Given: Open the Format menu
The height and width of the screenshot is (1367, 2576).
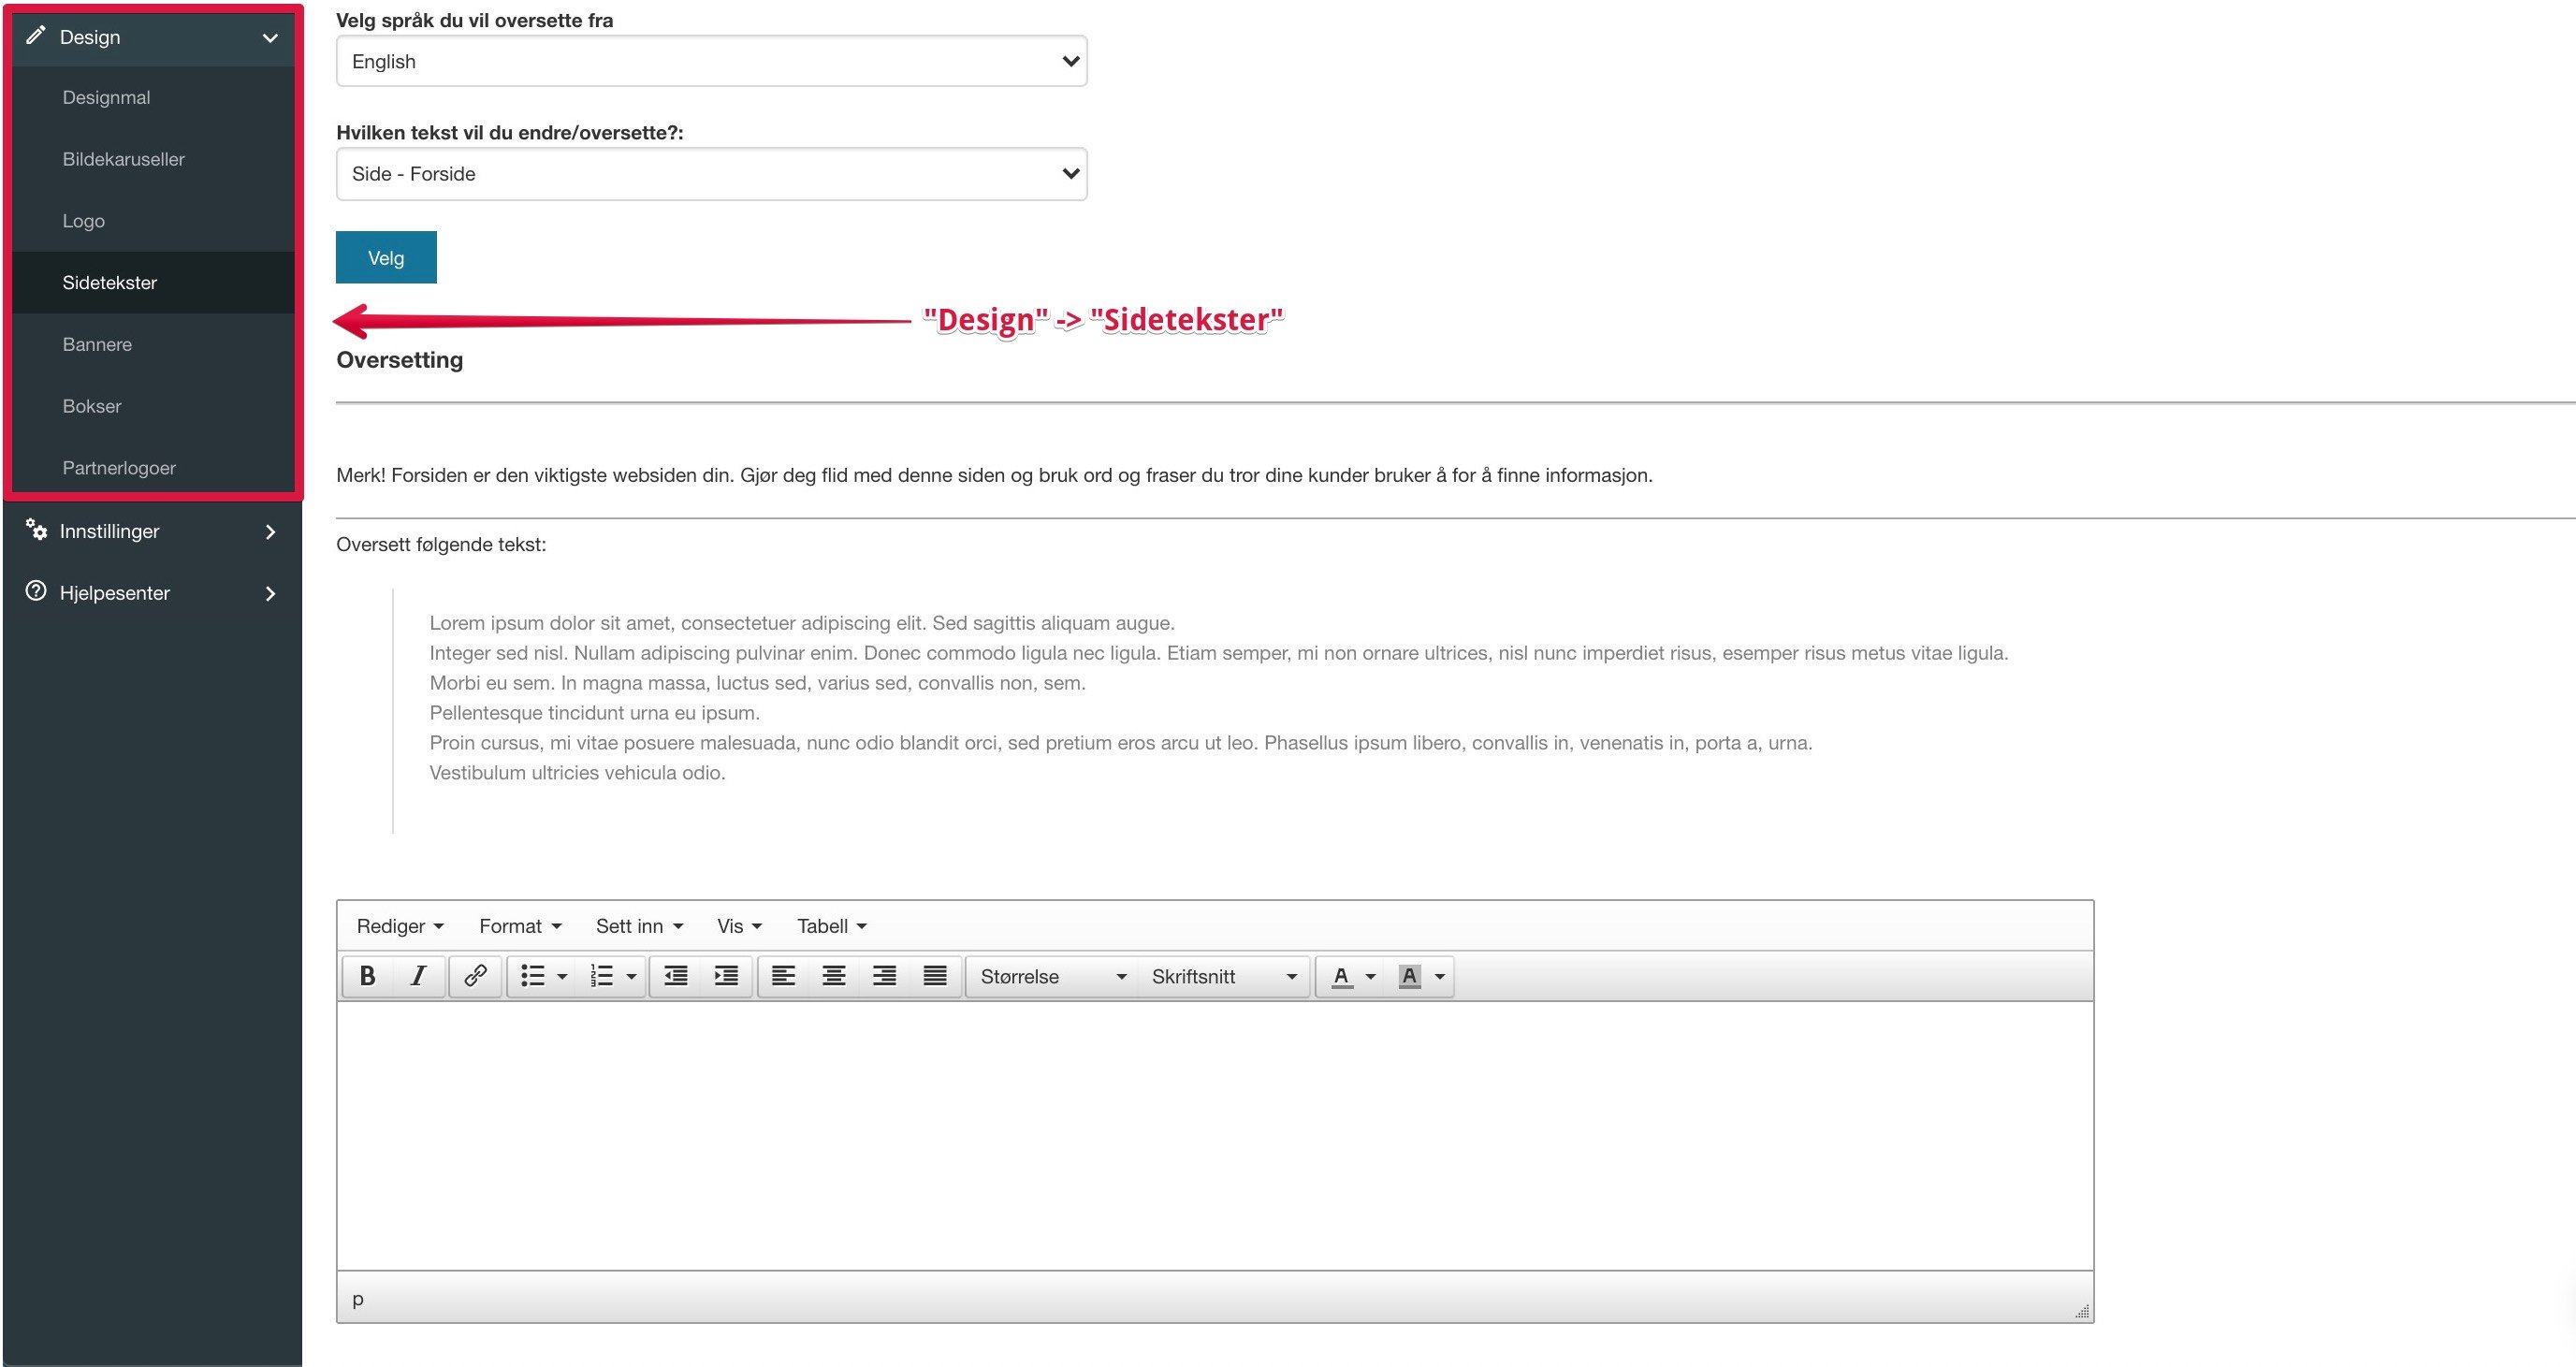Looking at the screenshot, I should click(520, 926).
